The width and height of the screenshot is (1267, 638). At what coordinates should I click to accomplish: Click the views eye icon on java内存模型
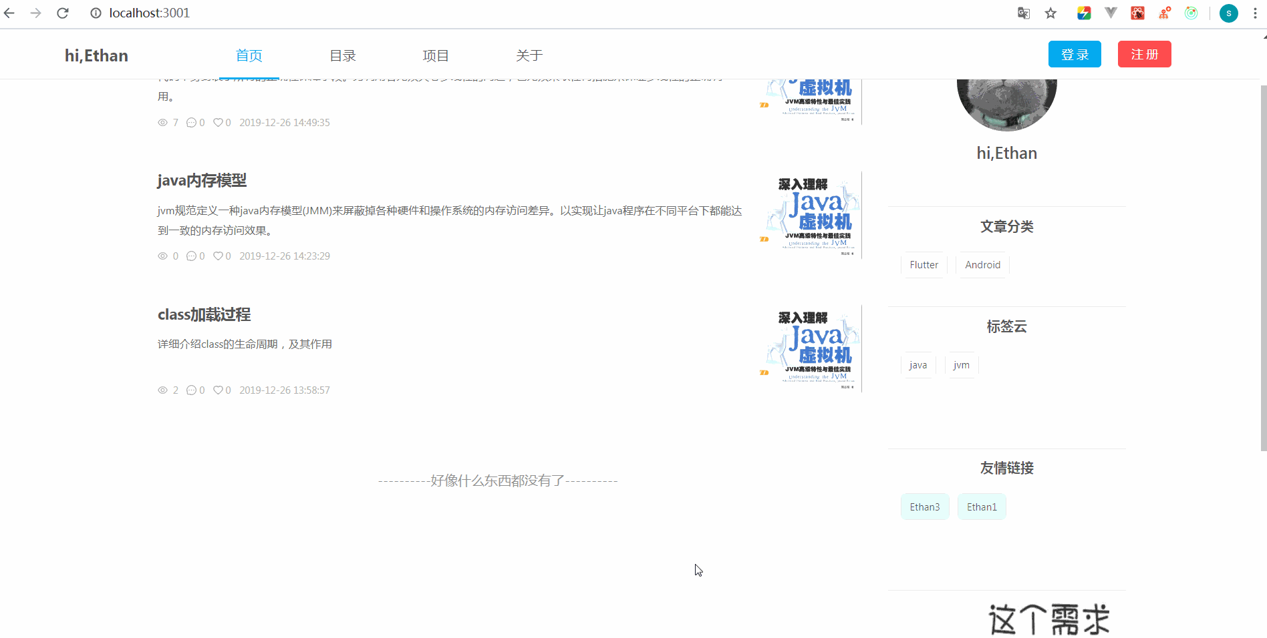click(162, 256)
